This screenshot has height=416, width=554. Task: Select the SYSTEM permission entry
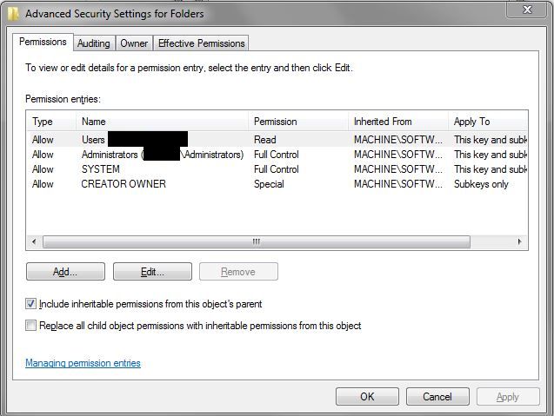tap(100, 169)
